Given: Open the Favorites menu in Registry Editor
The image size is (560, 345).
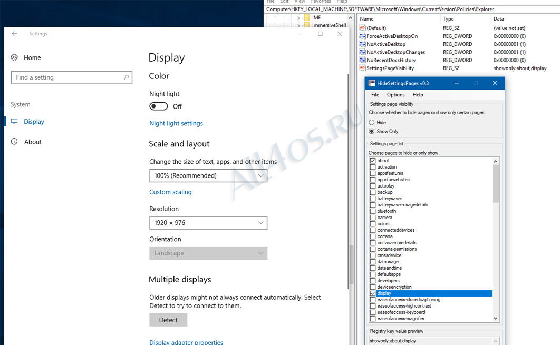Looking at the screenshot, I should pyautogui.click(x=321, y=2).
